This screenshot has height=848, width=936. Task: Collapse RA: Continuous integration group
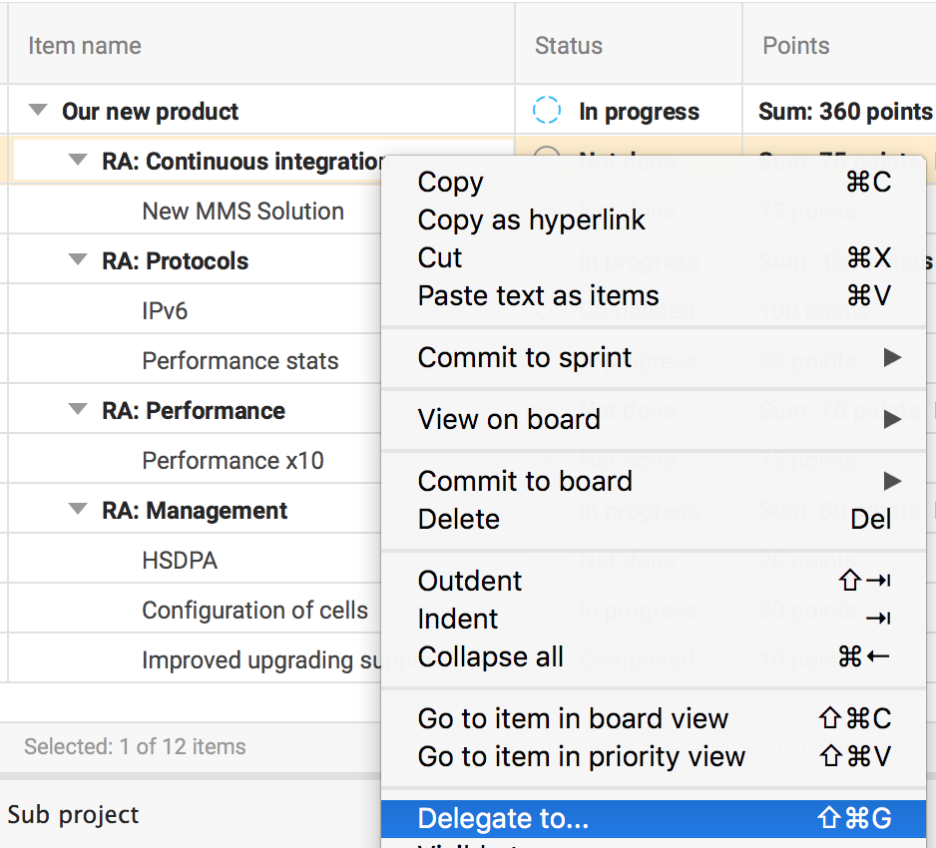(78, 161)
